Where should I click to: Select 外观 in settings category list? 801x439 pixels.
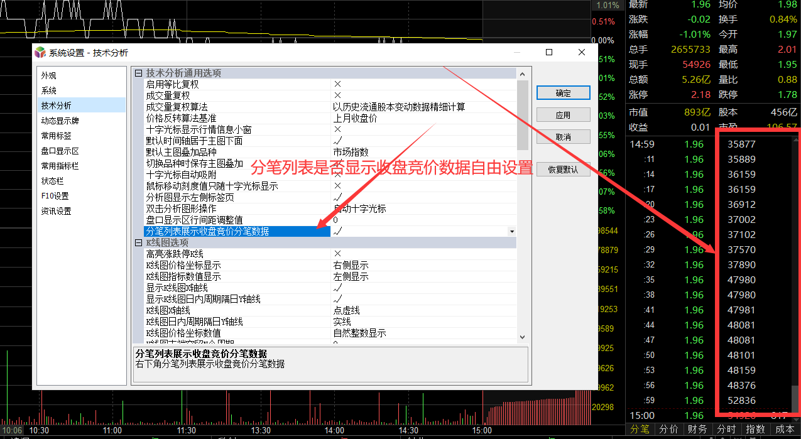tap(81, 75)
